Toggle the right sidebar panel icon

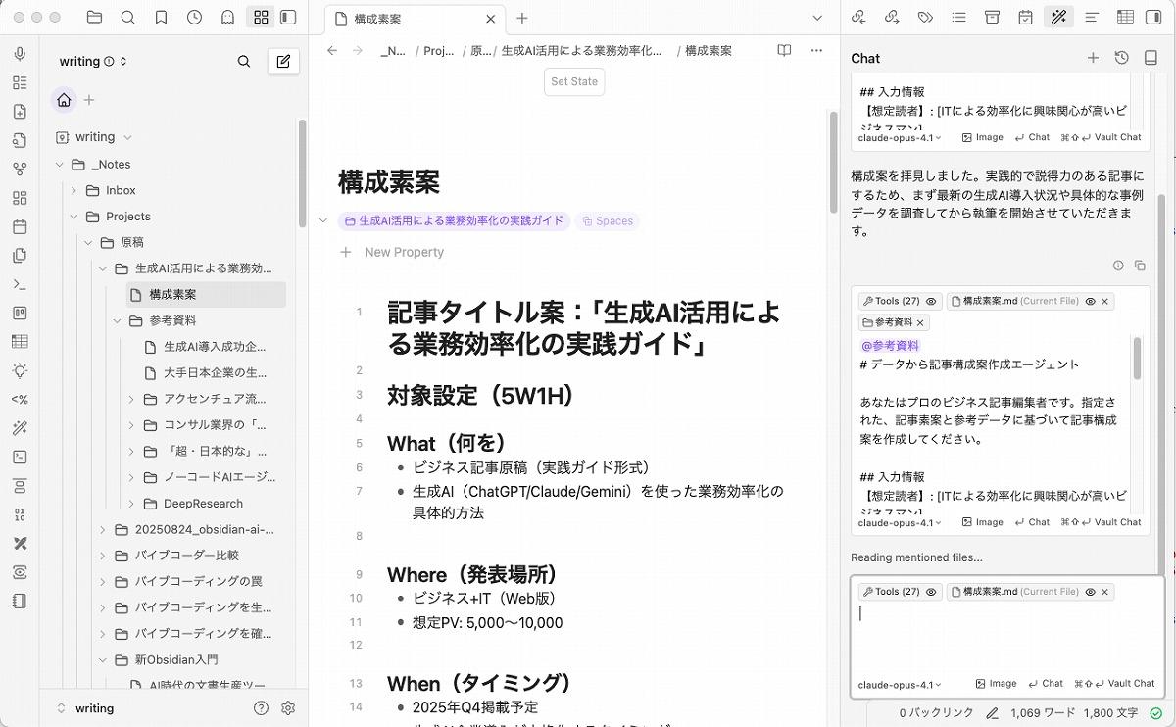[x=1154, y=17]
